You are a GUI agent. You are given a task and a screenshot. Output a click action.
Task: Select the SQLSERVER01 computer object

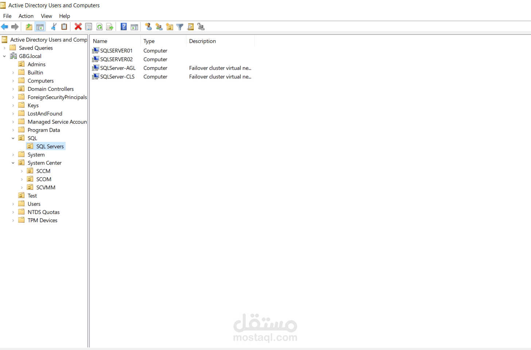click(116, 51)
